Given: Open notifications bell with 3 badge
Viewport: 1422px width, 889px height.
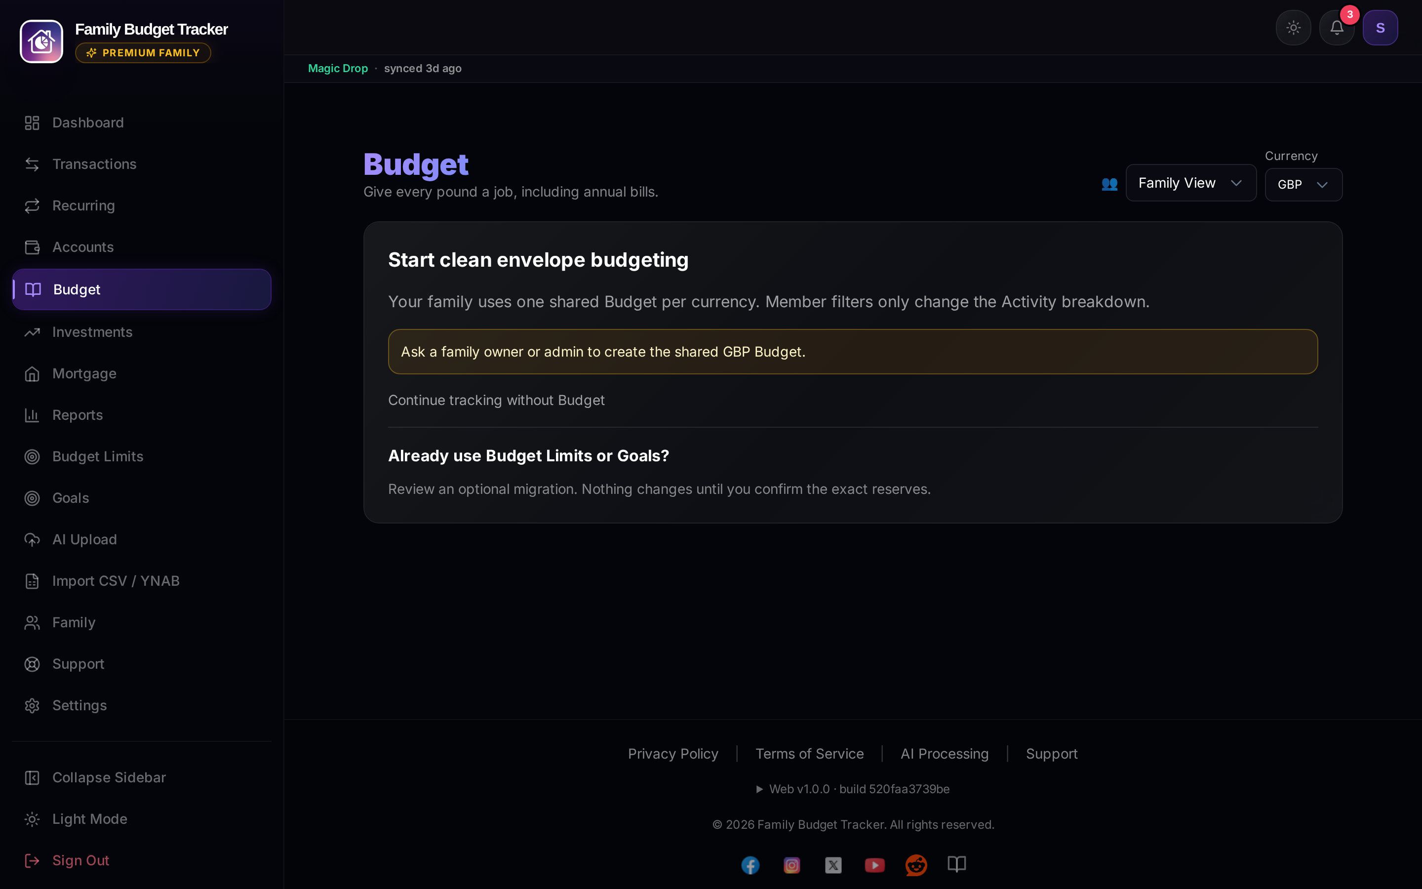Looking at the screenshot, I should pyautogui.click(x=1337, y=28).
